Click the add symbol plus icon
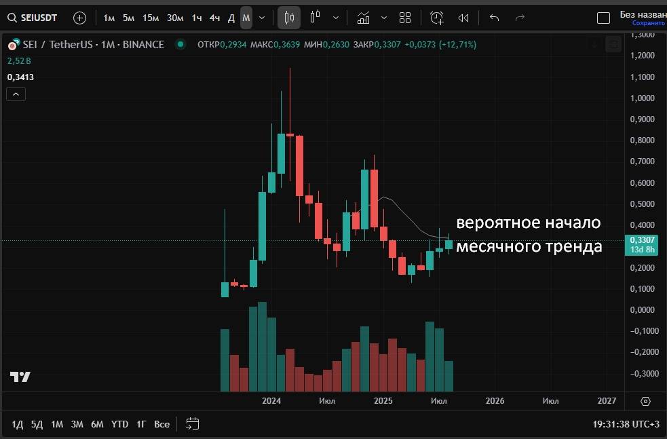667x439 pixels. click(79, 18)
